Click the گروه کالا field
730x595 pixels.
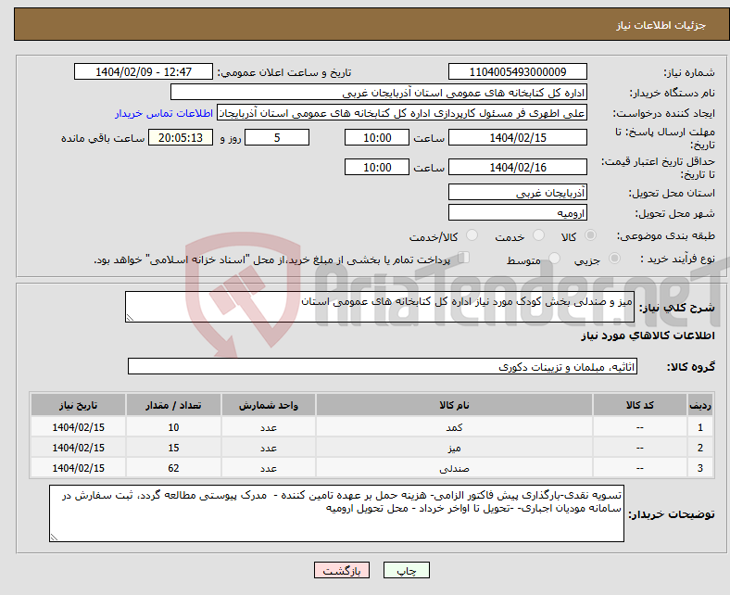click(383, 366)
